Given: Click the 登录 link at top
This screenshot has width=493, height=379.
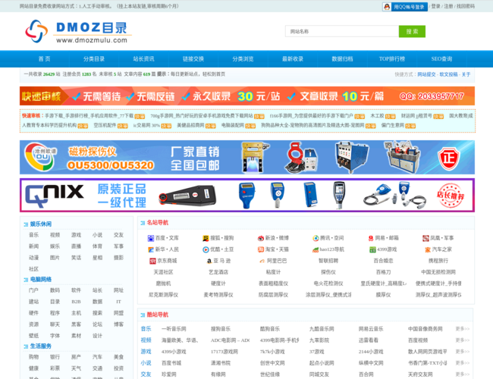Looking at the screenshot, I should tap(435, 6).
